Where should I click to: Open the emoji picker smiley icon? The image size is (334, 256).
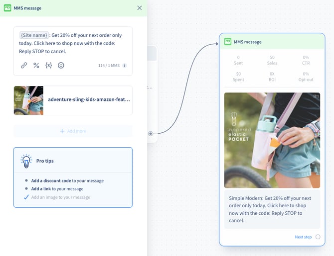coord(61,65)
